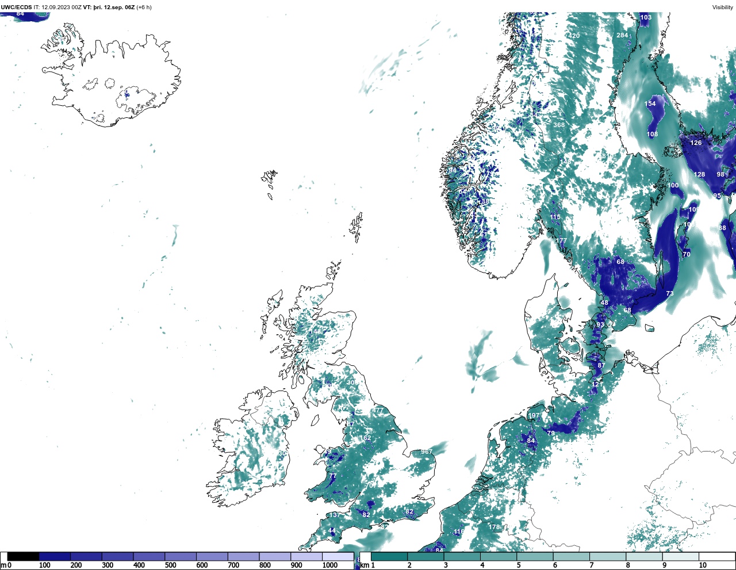Pick the legend swatch between 3 and 4 km
Image resolution: width=736 pixels, height=570 pixels.
click(462, 557)
